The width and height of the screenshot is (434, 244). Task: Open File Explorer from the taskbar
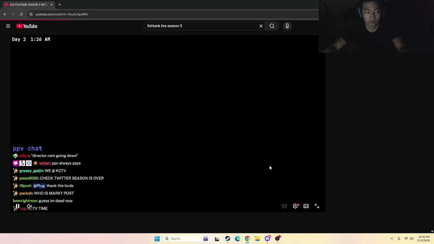[x=257, y=239]
